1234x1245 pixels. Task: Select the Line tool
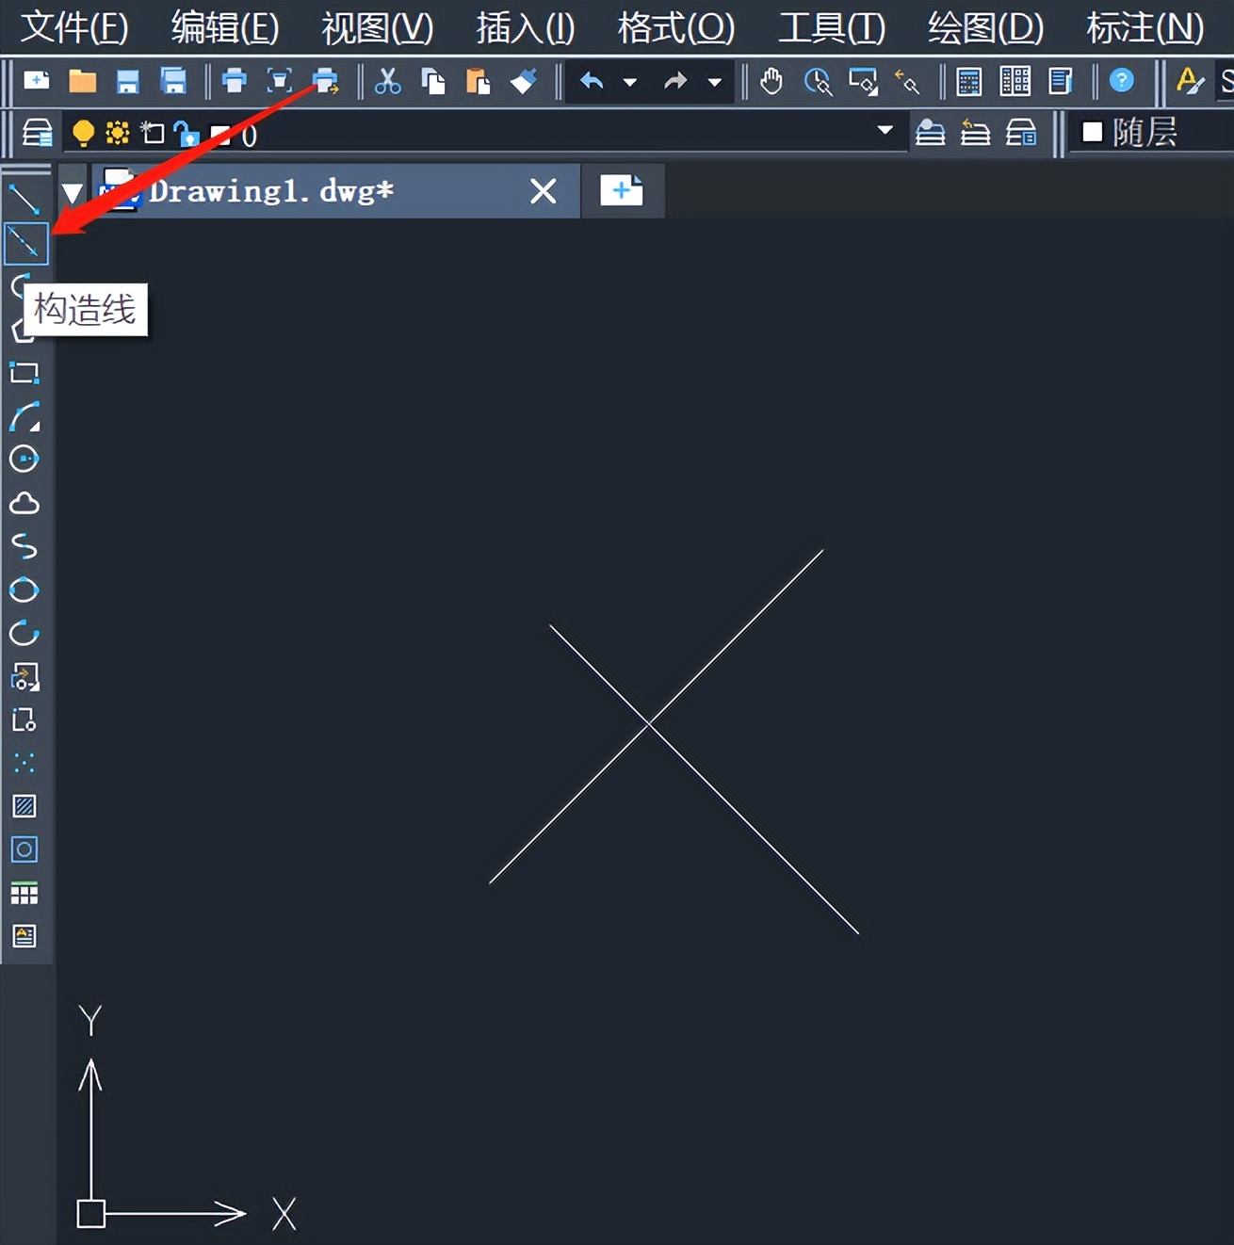(25, 198)
